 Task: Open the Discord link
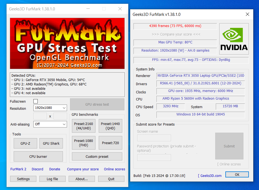pyautogui.click(x=37, y=169)
